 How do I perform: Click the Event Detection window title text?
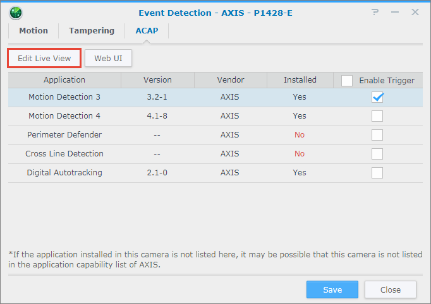click(x=215, y=13)
